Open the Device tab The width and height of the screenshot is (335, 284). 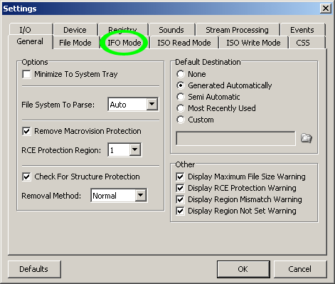75,30
